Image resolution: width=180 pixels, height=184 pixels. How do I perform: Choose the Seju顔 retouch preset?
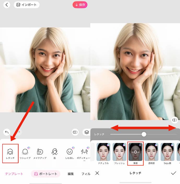(167, 154)
